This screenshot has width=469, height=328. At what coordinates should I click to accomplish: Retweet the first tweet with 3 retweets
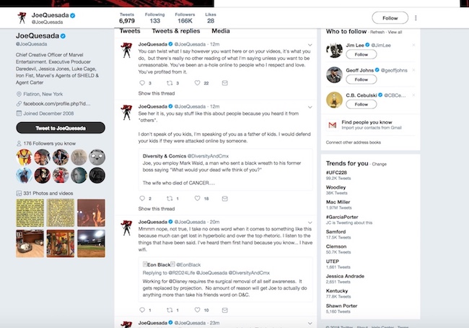click(x=169, y=83)
